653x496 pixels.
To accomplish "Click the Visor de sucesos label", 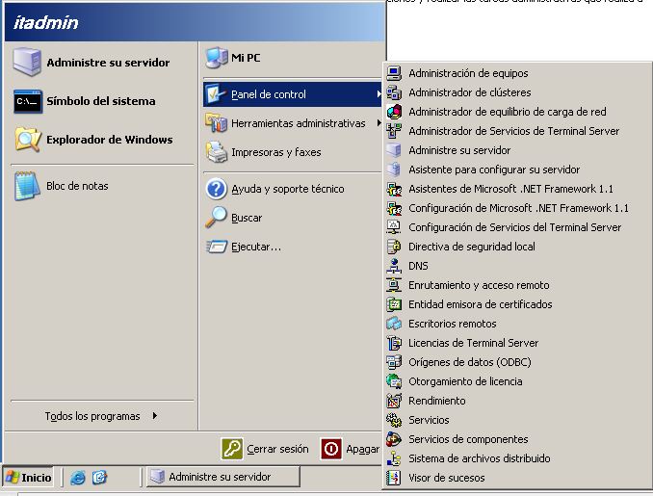I will tap(447, 478).
